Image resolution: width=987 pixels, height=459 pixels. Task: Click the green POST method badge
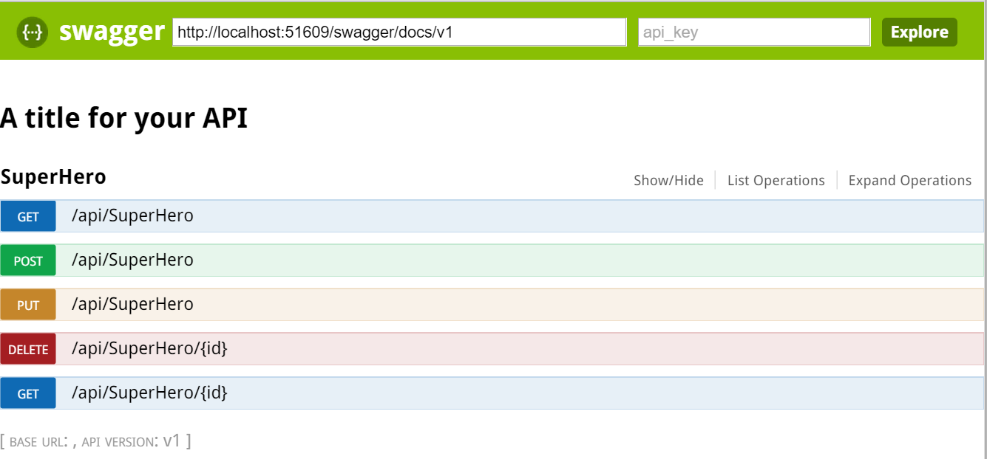[x=28, y=261]
